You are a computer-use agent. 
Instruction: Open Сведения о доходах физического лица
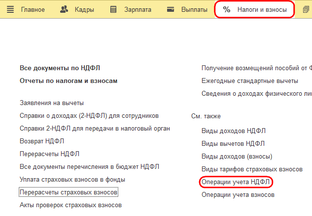click(256, 94)
